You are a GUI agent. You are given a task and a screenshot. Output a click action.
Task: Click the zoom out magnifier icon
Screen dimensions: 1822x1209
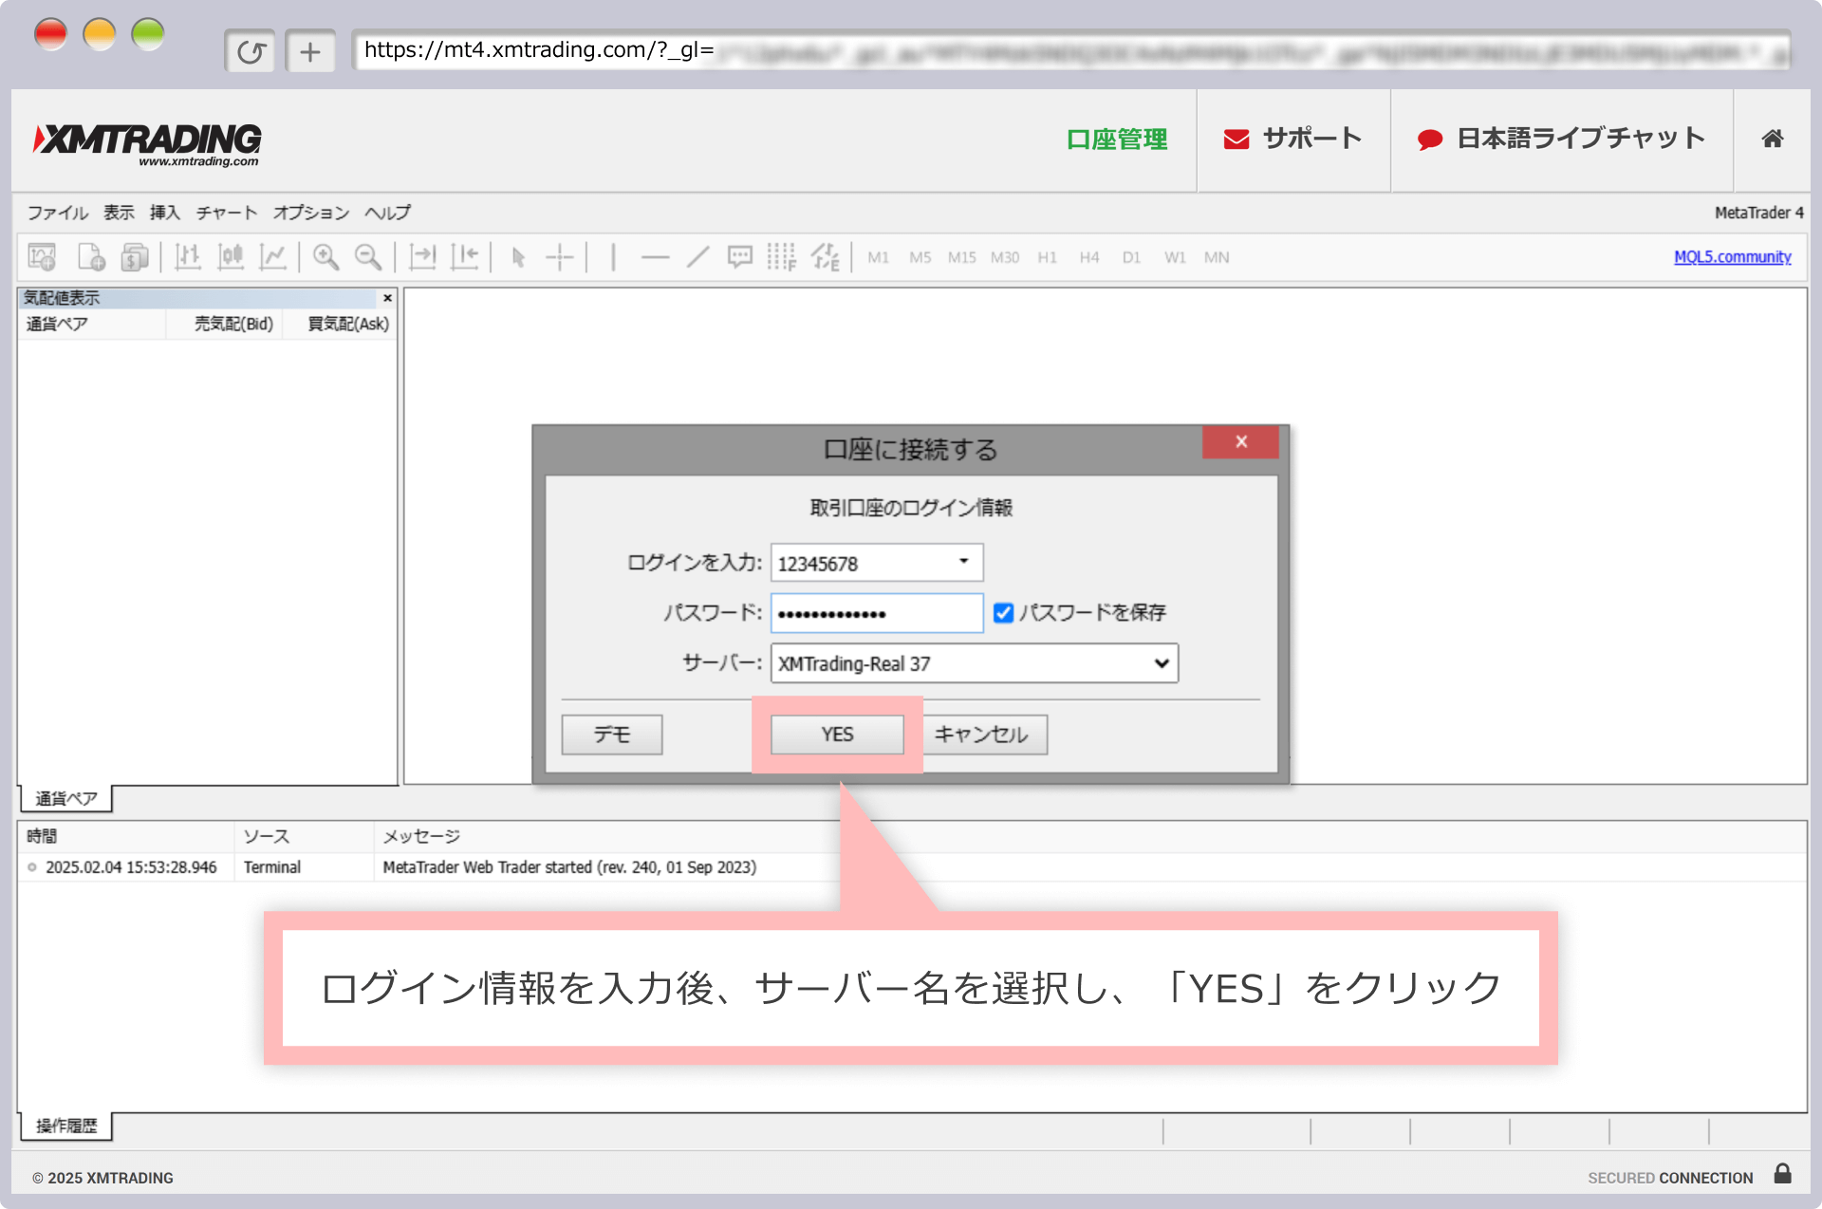point(368,257)
